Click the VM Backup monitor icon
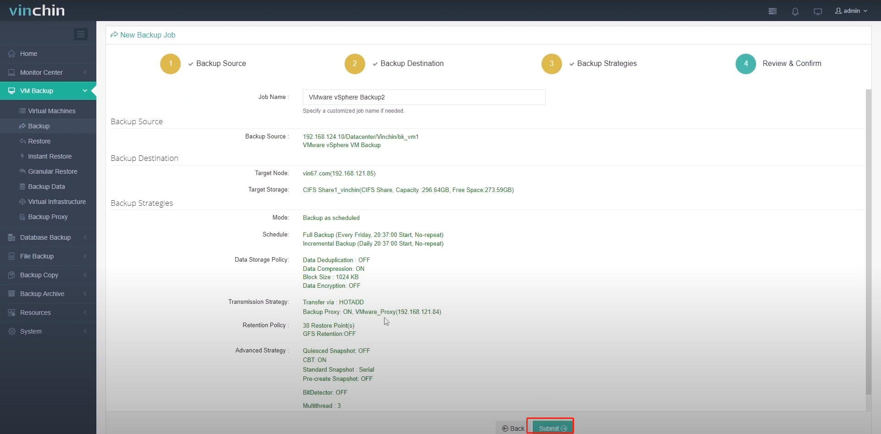The width and height of the screenshot is (881, 434). (x=12, y=91)
